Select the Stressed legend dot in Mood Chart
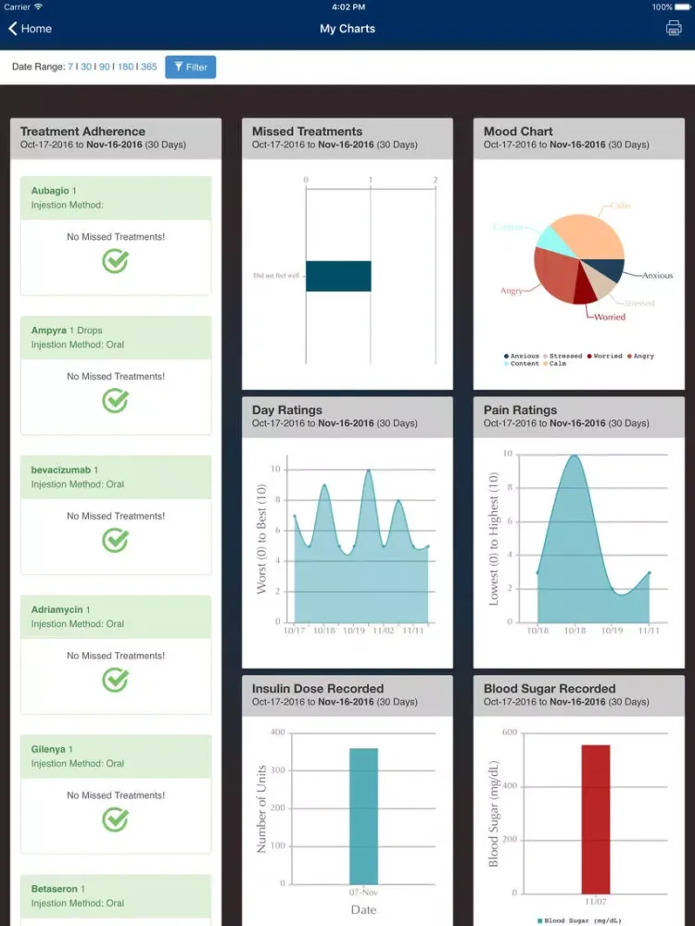The width and height of the screenshot is (695, 926). (546, 357)
